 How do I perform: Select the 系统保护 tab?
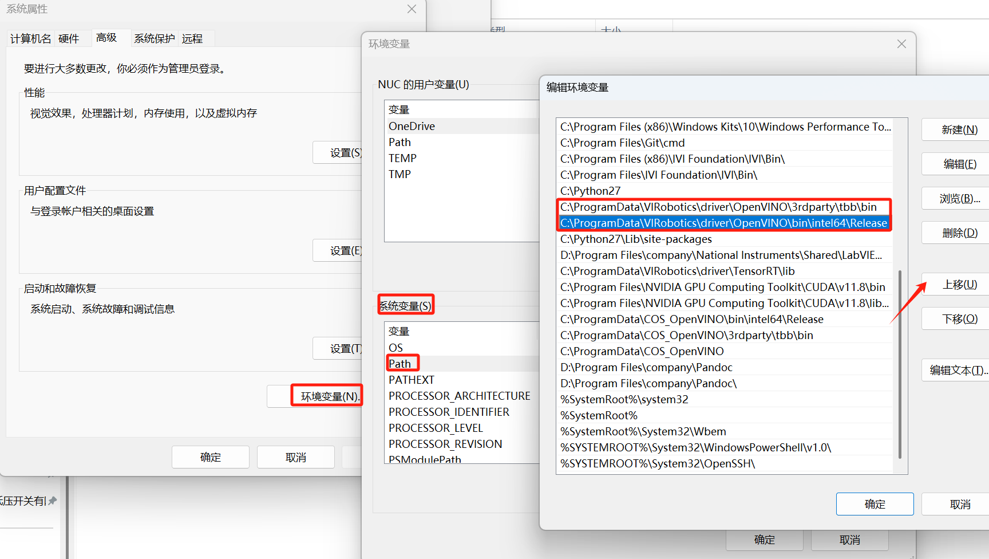pyautogui.click(x=155, y=38)
